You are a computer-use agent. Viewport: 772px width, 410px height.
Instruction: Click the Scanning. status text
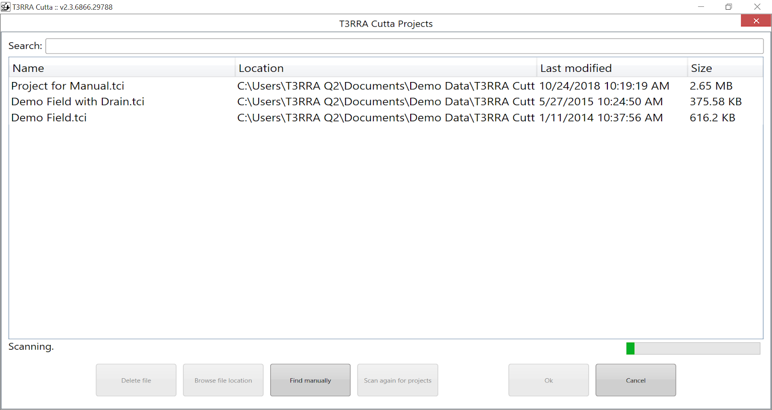[x=31, y=347]
